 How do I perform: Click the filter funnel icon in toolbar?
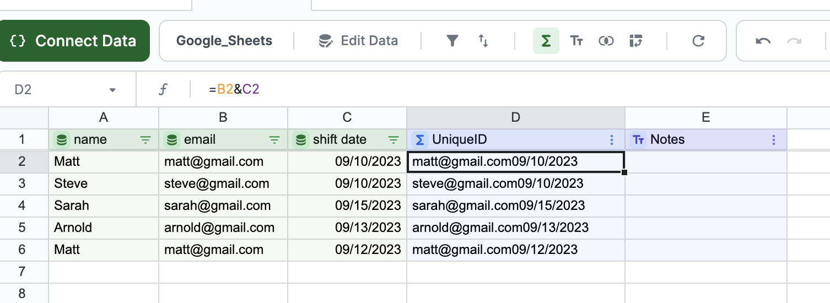452,41
